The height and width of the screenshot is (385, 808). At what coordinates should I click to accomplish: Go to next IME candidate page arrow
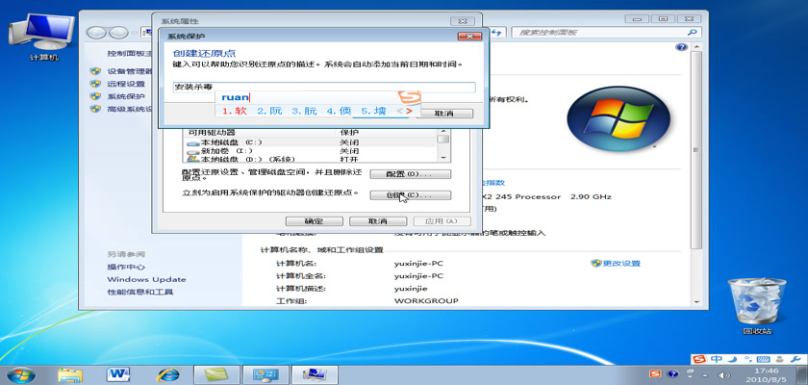[410, 112]
